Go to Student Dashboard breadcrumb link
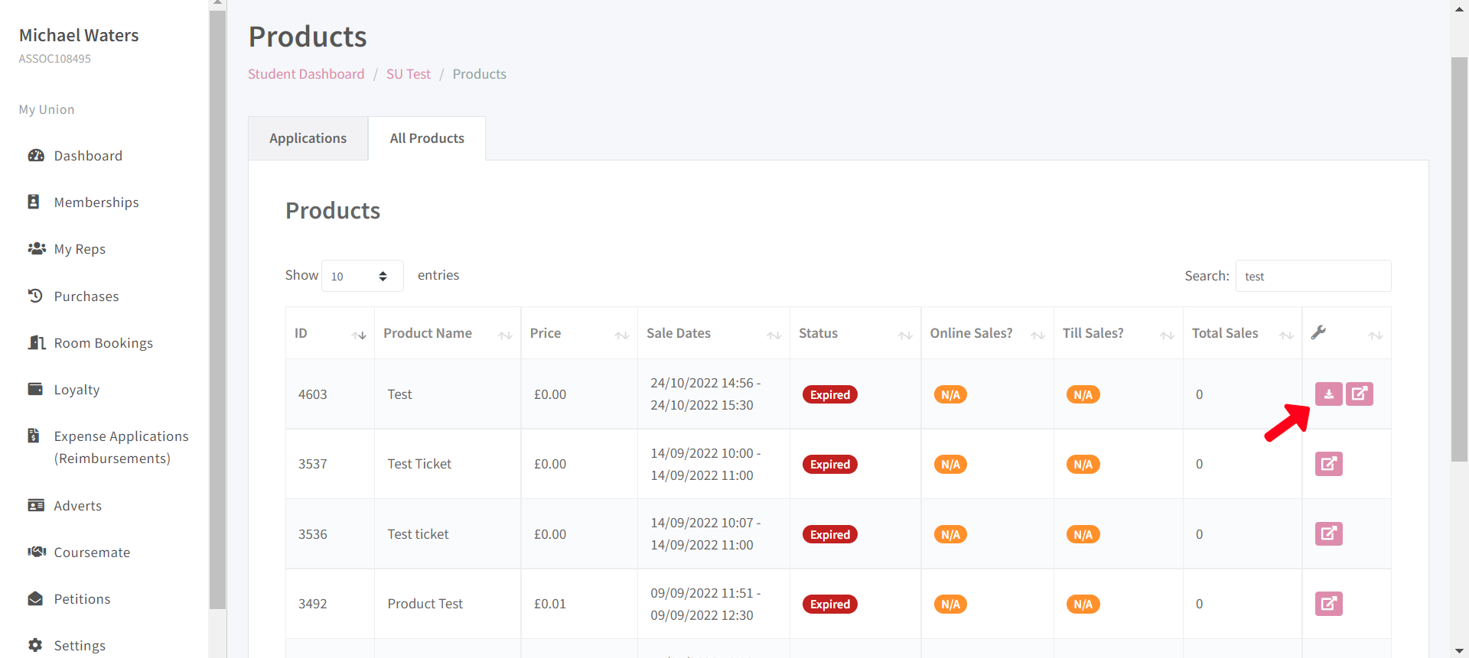 pyautogui.click(x=306, y=74)
